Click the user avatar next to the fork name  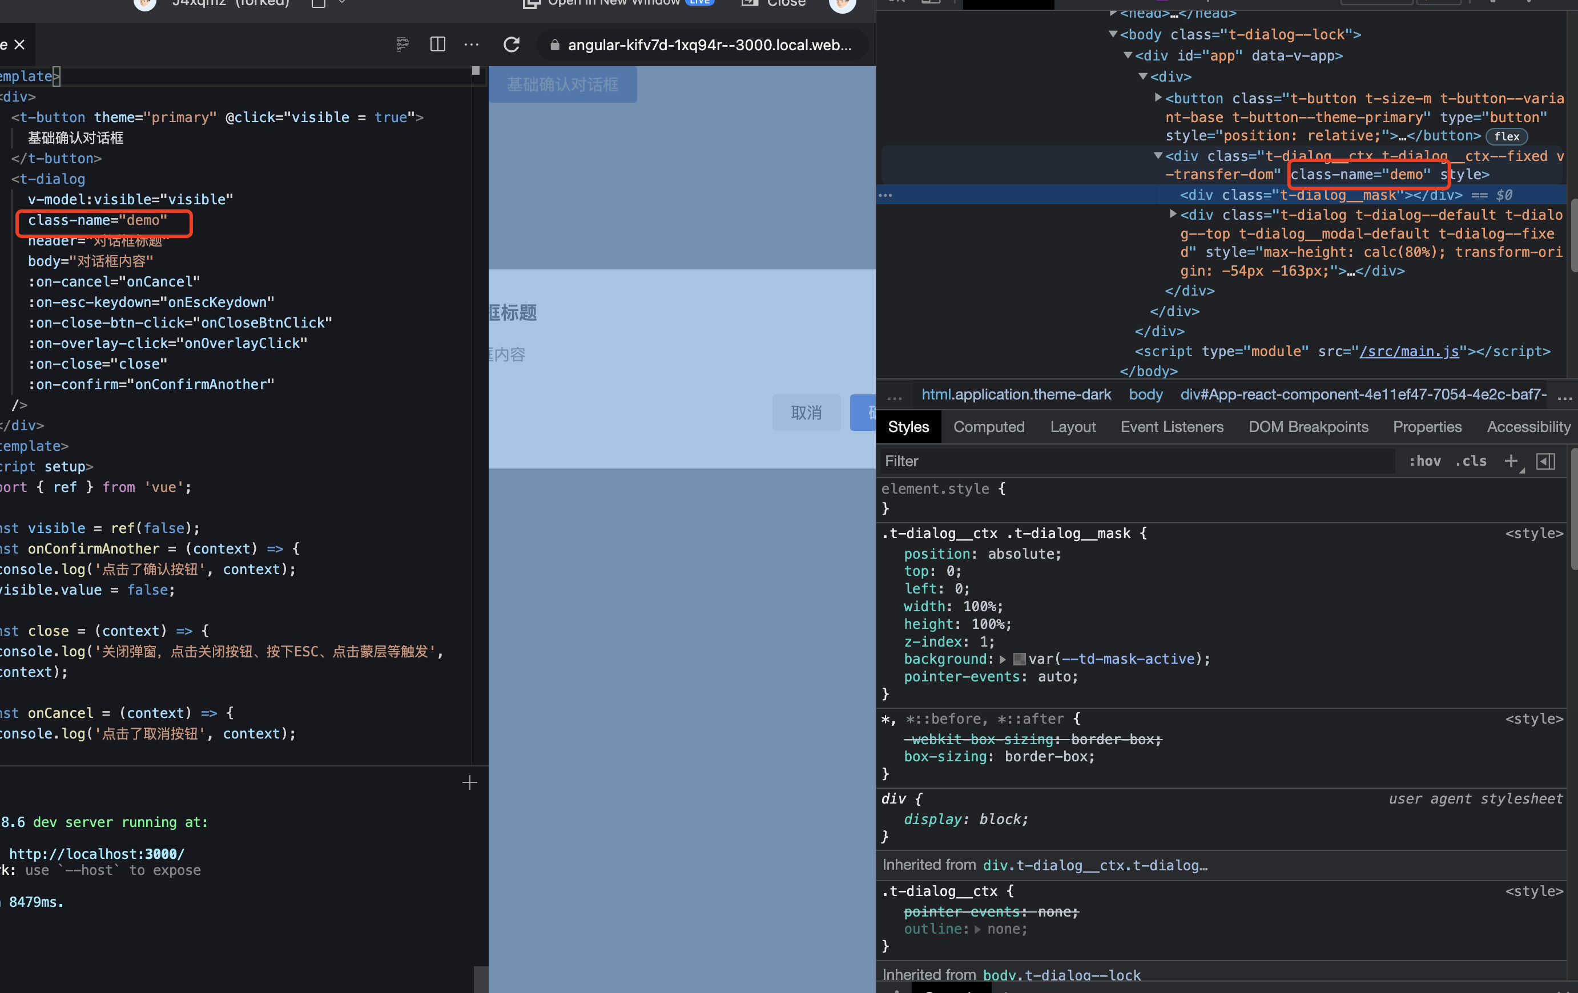click(145, 5)
